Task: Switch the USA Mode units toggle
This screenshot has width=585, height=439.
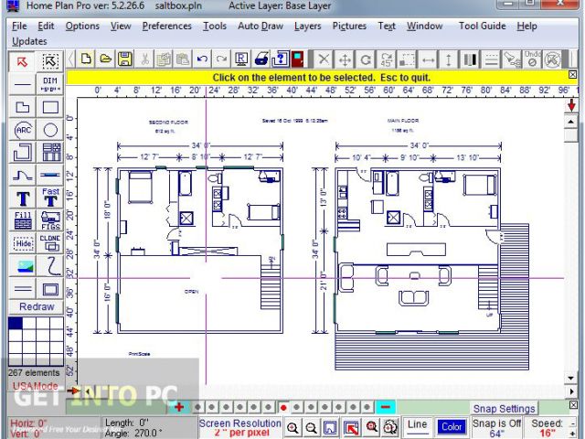Action: [35, 386]
